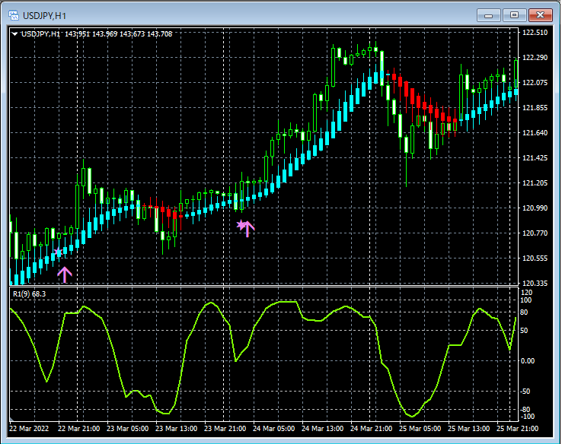Click the 24 Mar 05:00 time label
This screenshot has height=444, width=562.
(274, 428)
